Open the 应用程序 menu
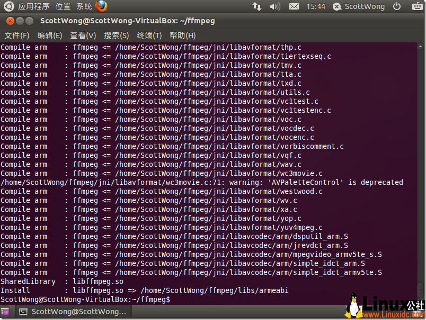The height and width of the screenshot is (320, 426). point(33,6)
